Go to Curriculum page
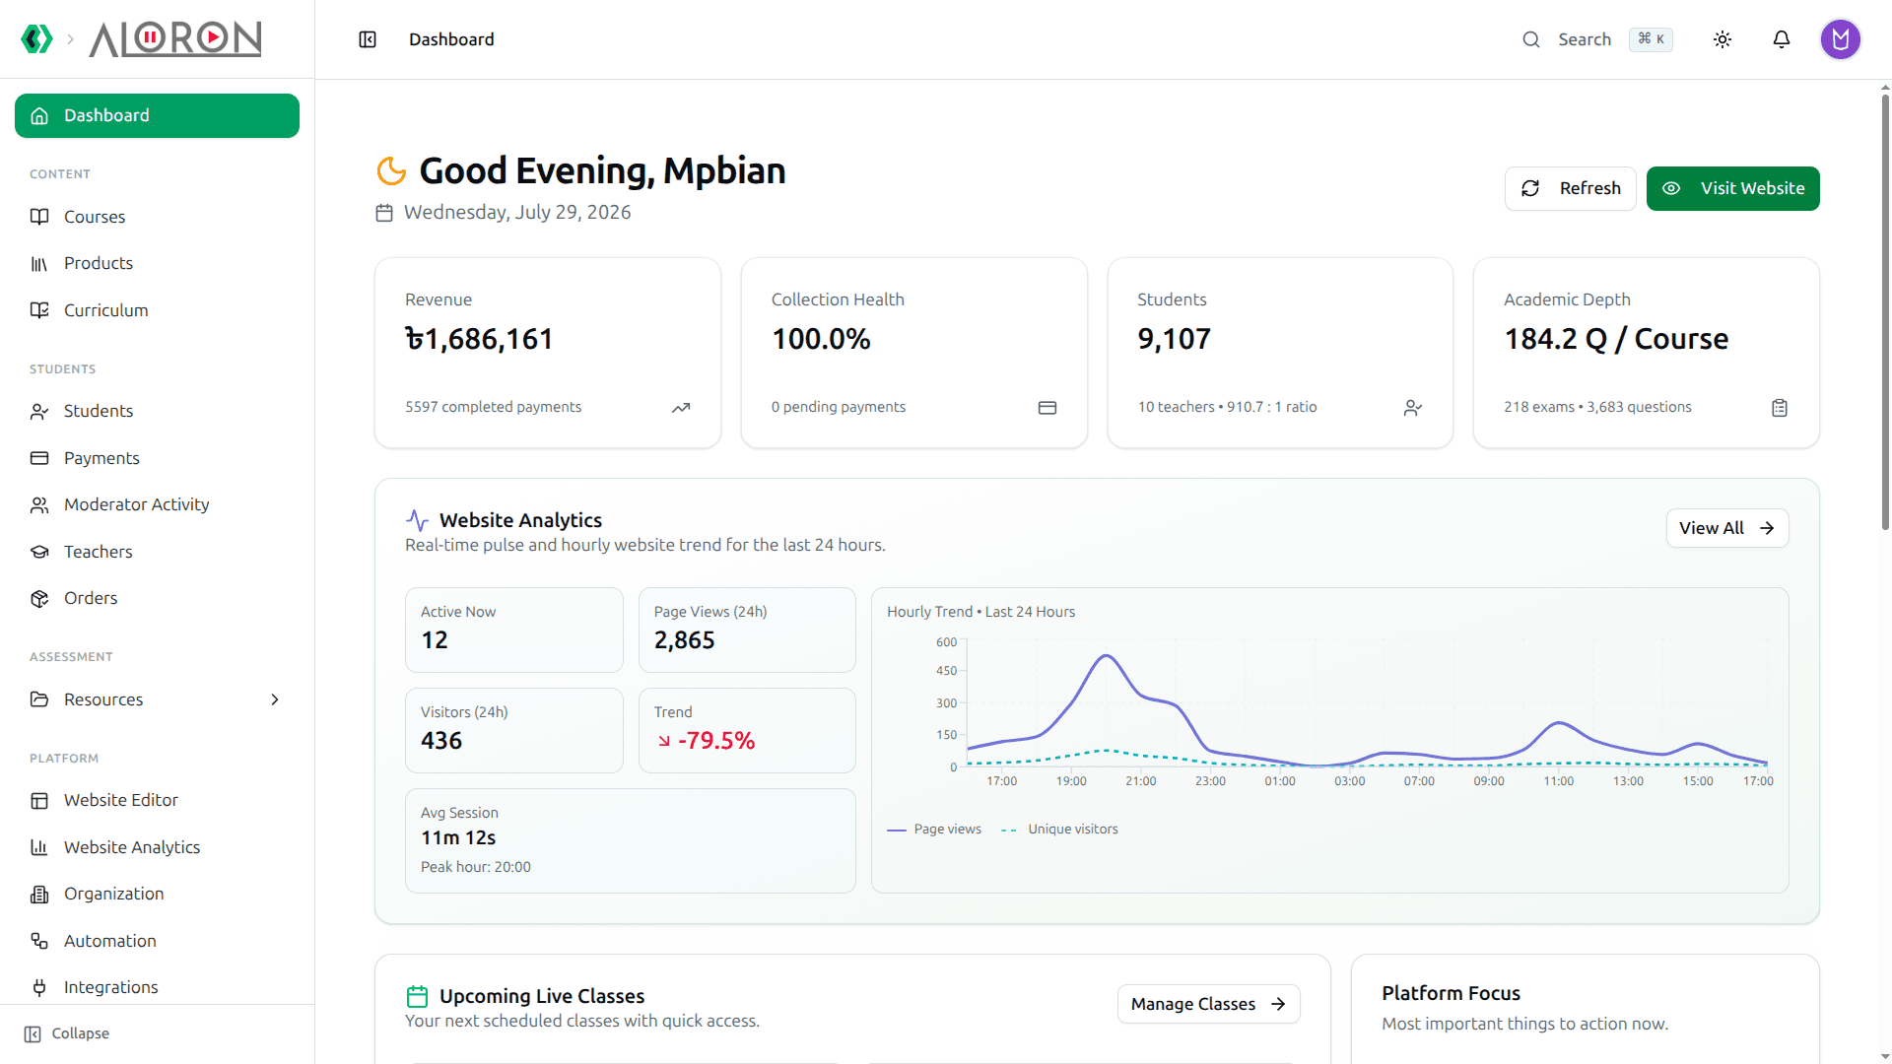1892x1064 pixels. 157,310
